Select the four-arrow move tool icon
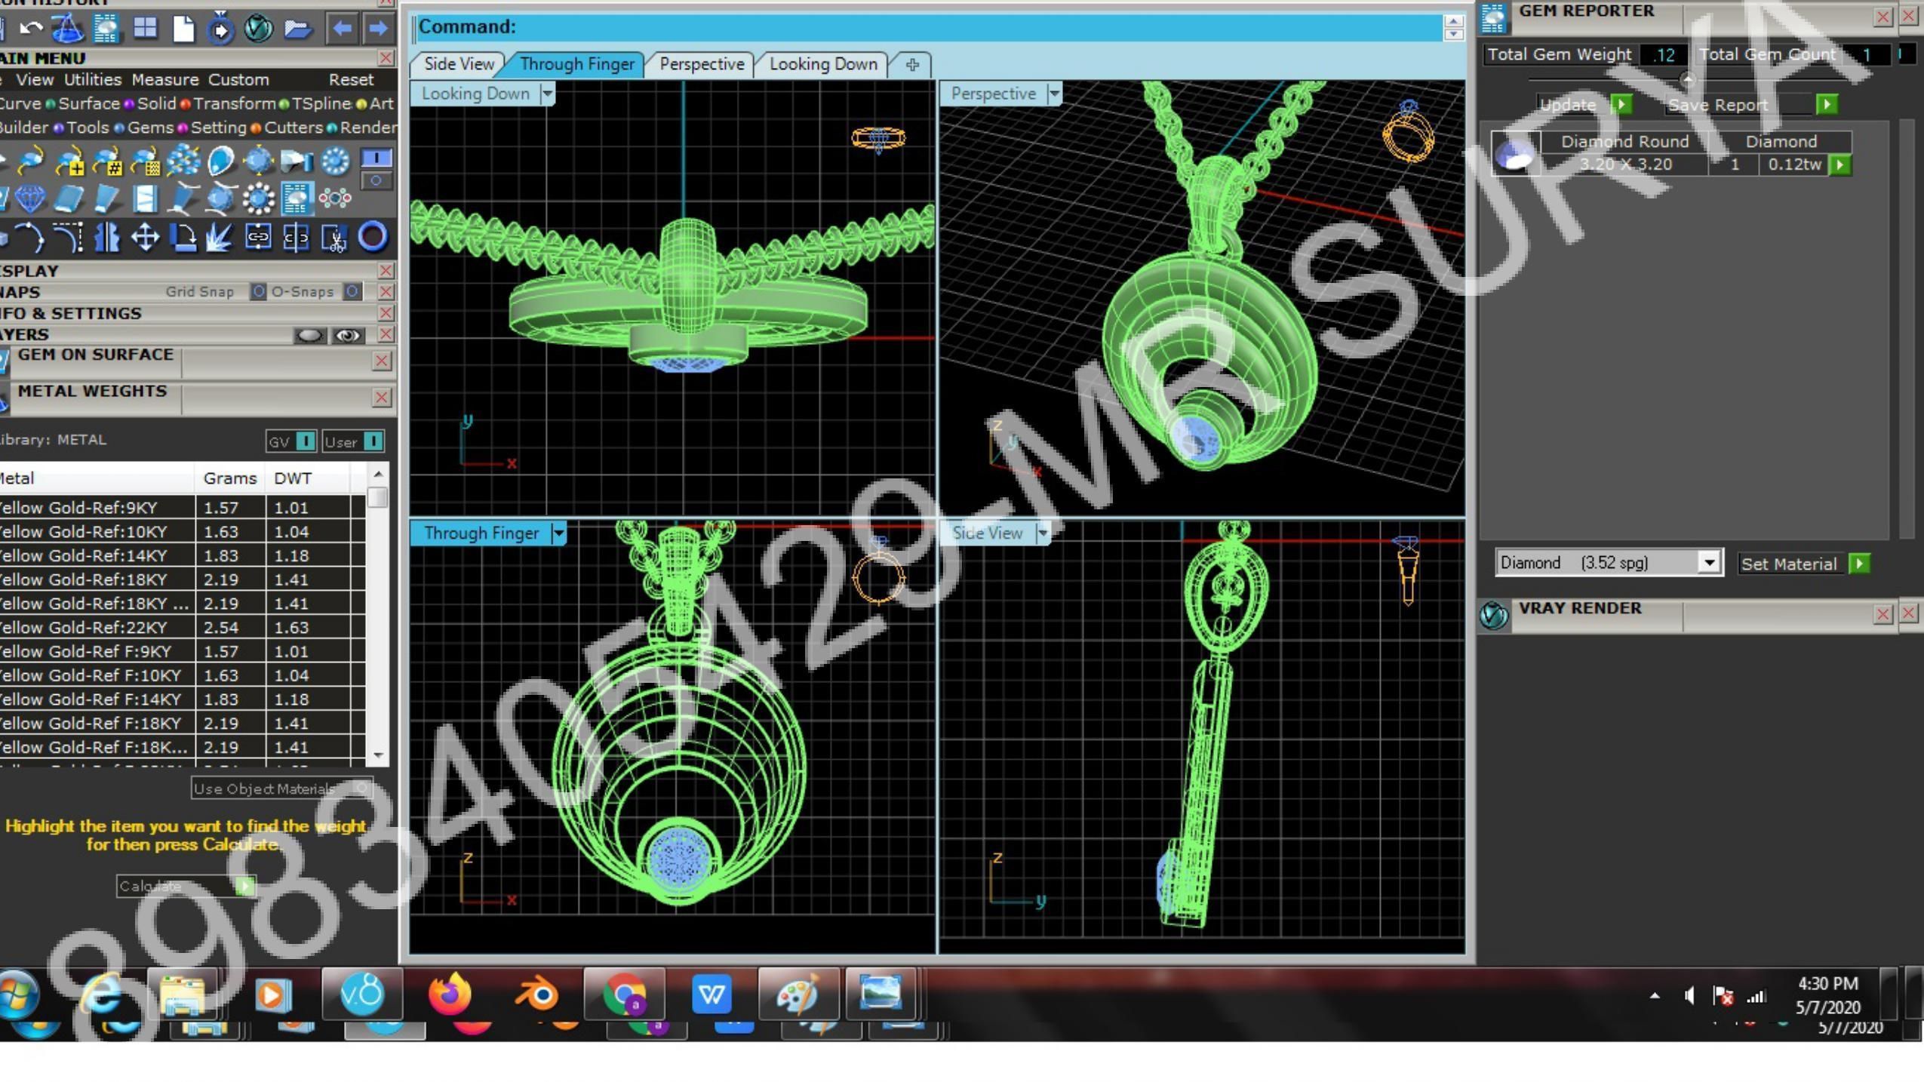The width and height of the screenshot is (1924, 1082). (x=145, y=238)
